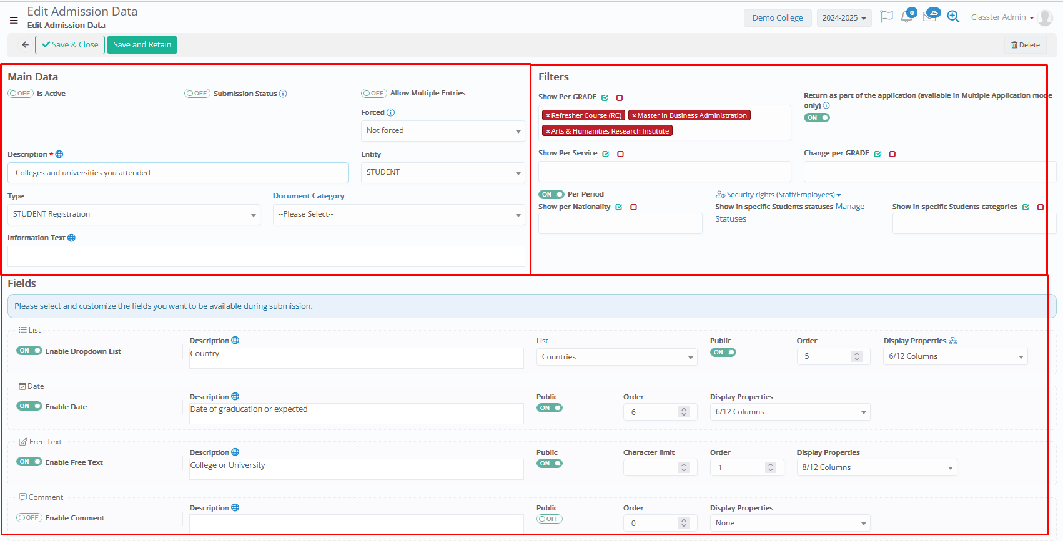
Task: Expand the Document Category dropdown
Action: click(x=398, y=215)
